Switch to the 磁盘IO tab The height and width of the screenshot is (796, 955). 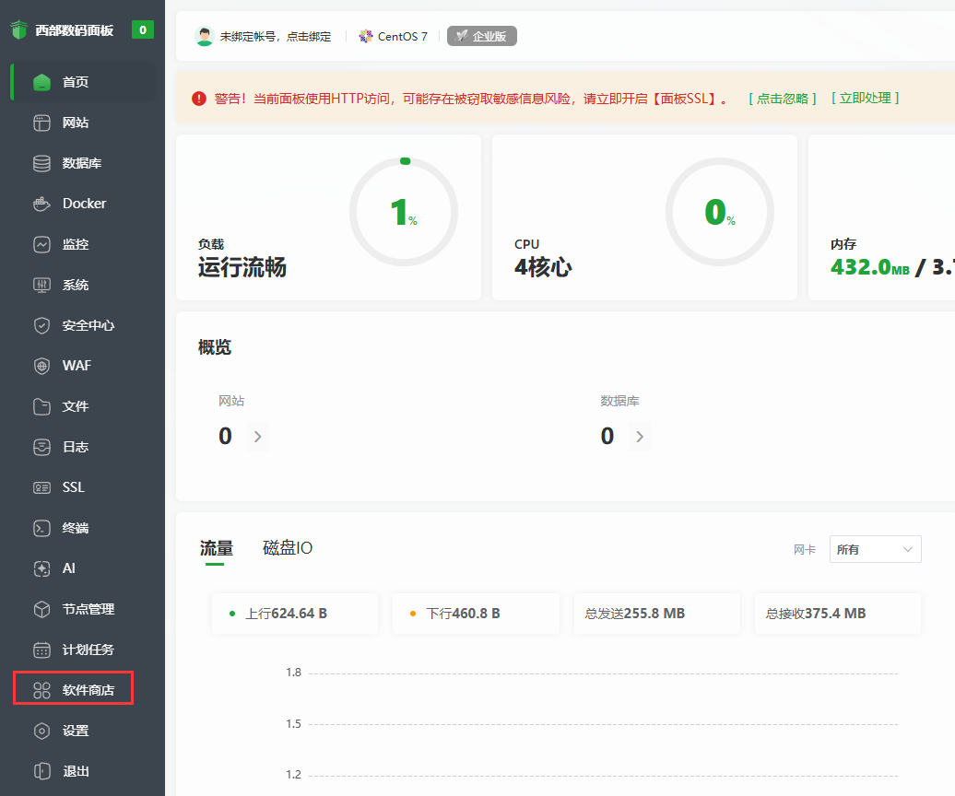[288, 547]
